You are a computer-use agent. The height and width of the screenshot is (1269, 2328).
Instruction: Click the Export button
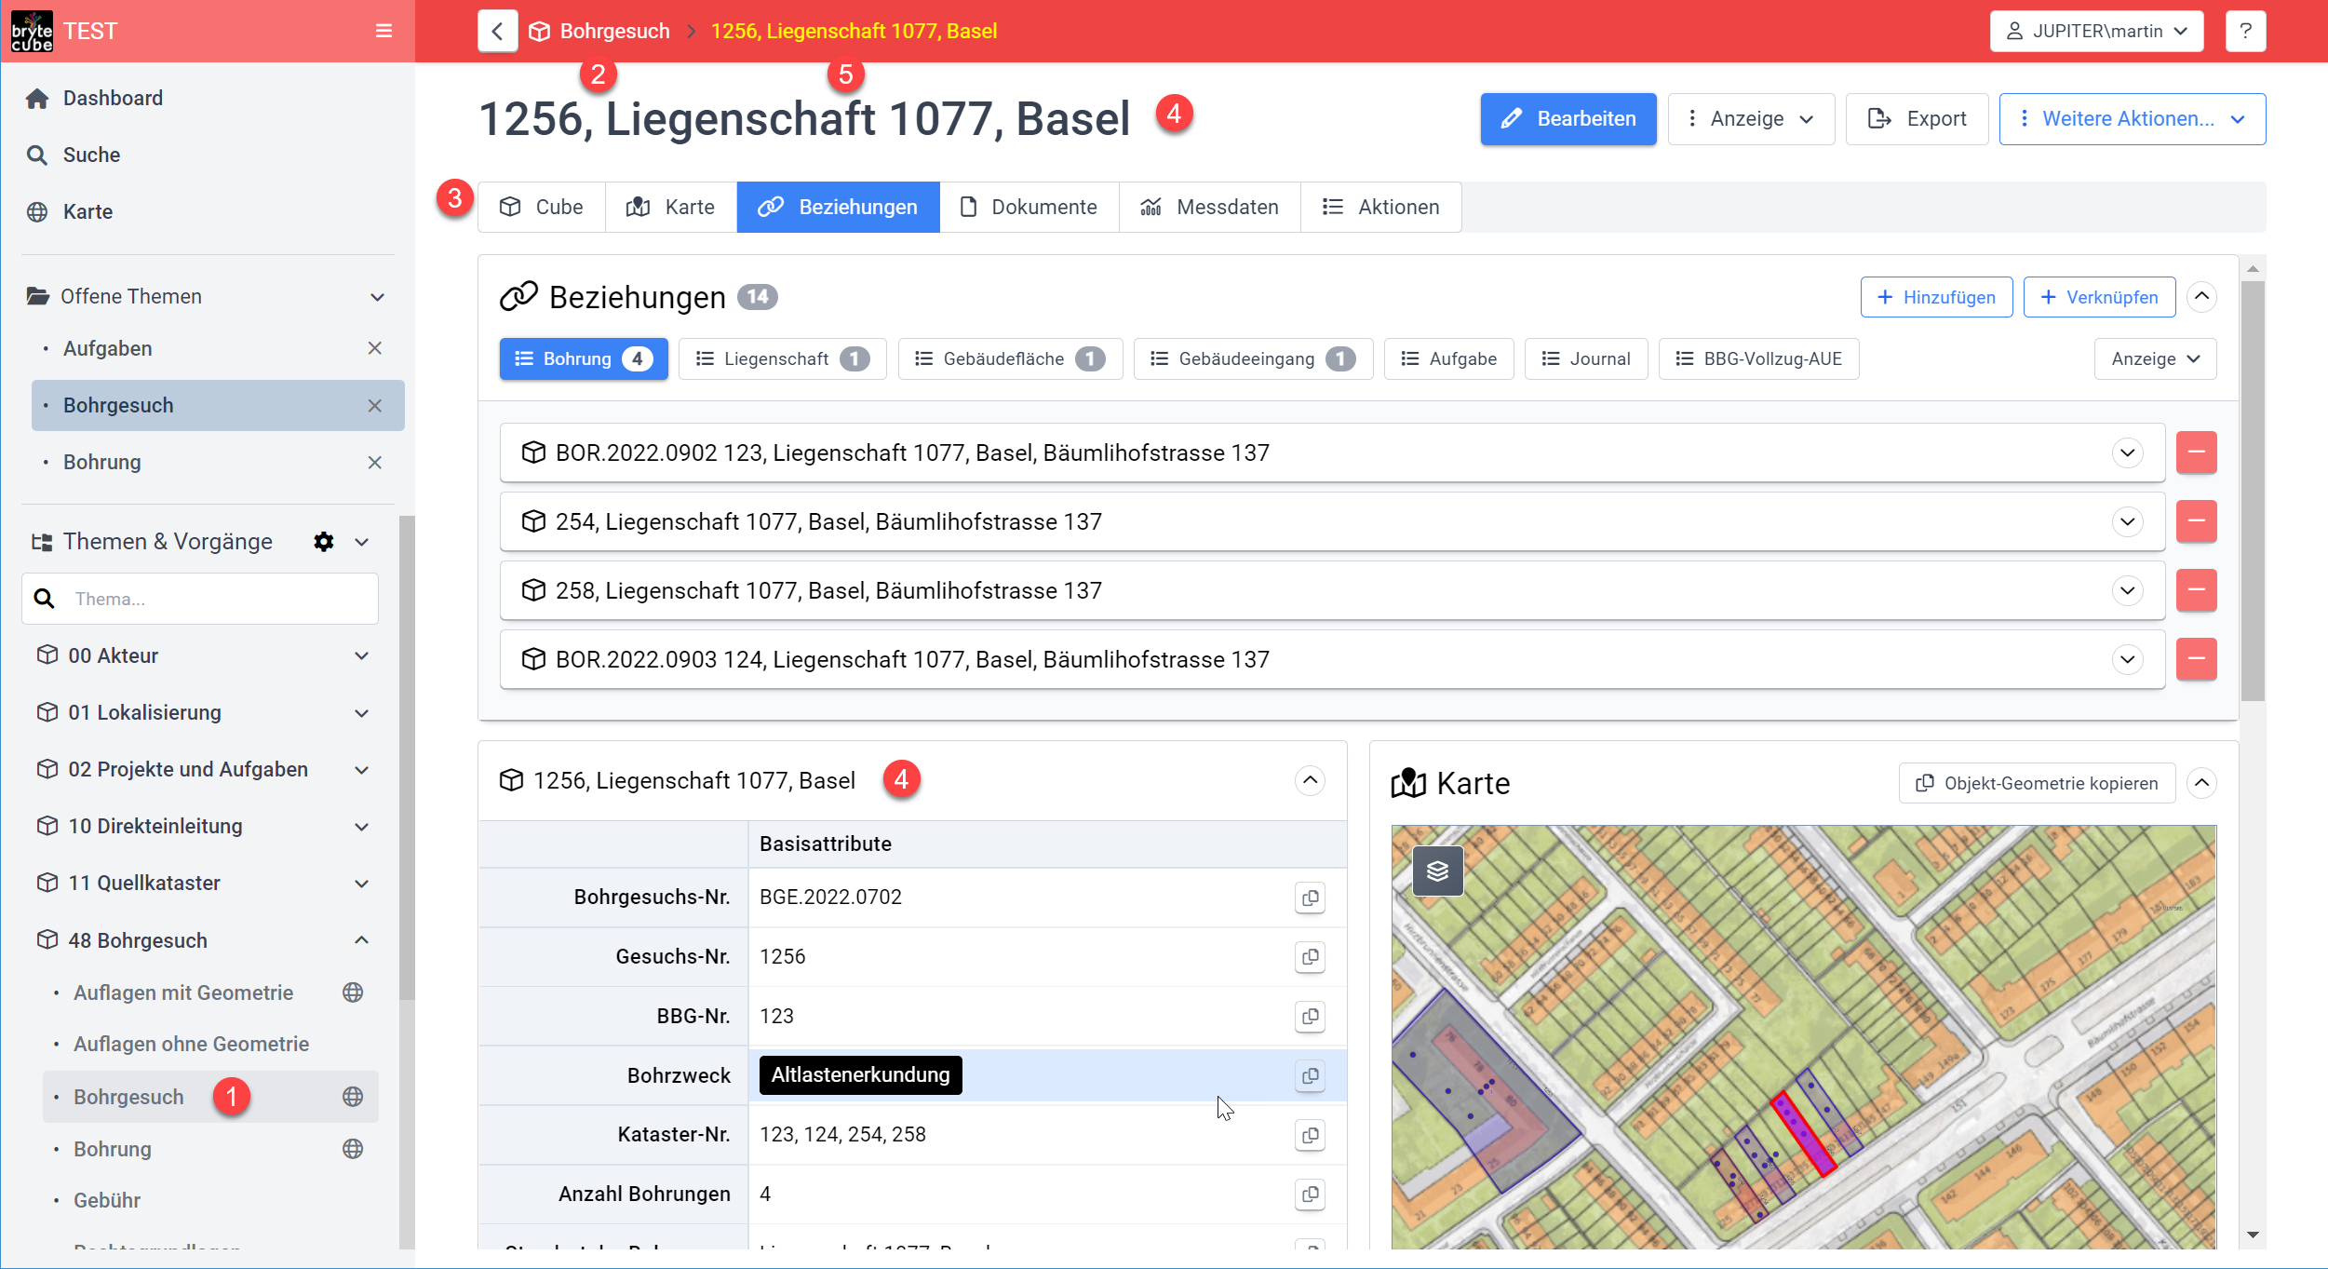1917,118
